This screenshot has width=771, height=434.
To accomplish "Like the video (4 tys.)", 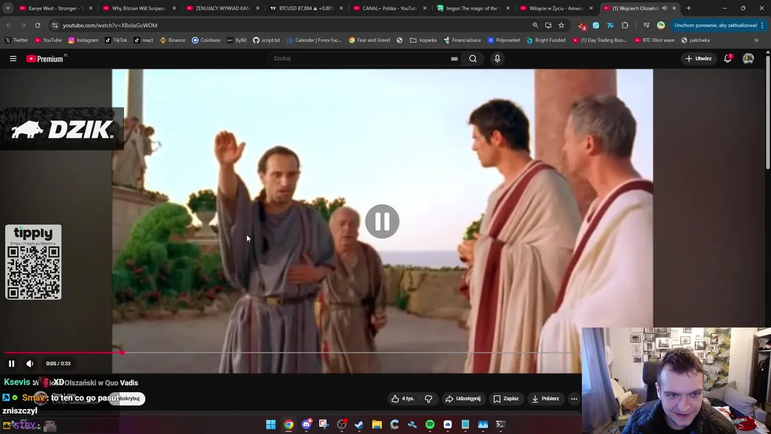I will [402, 398].
